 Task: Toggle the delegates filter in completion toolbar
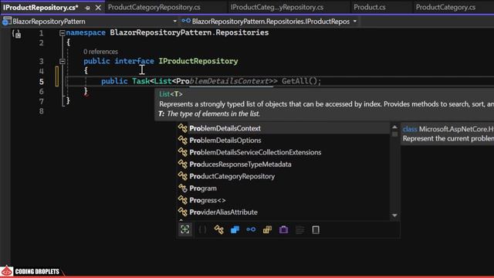click(x=283, y=229)
